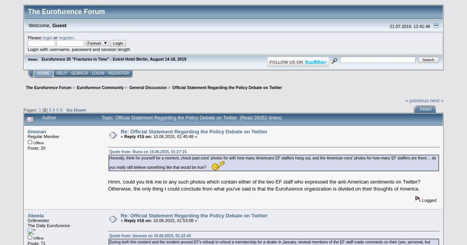Follow the Quote from timoran link
This screenshot has height=245, width=467.
150,236
